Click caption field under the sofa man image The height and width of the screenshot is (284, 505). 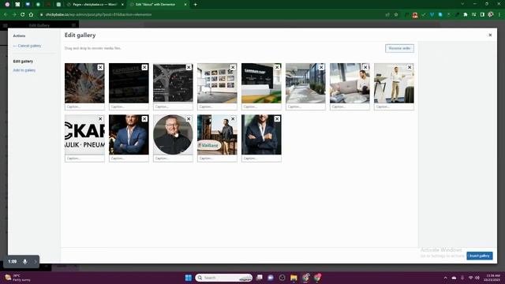pyautogui.click(x=350, y=106)
